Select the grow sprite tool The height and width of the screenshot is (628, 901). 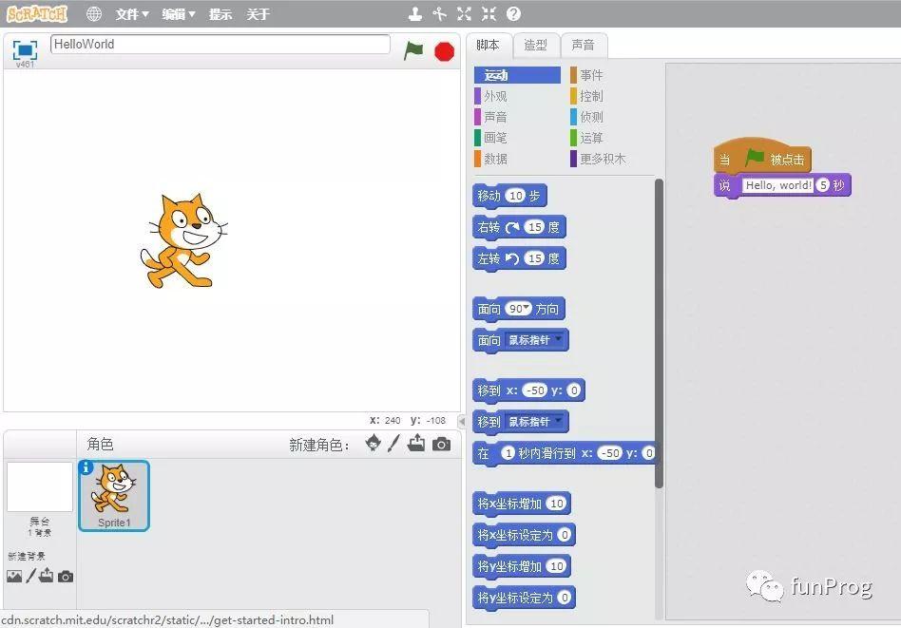pyautogui.click(x=465, y=14)
